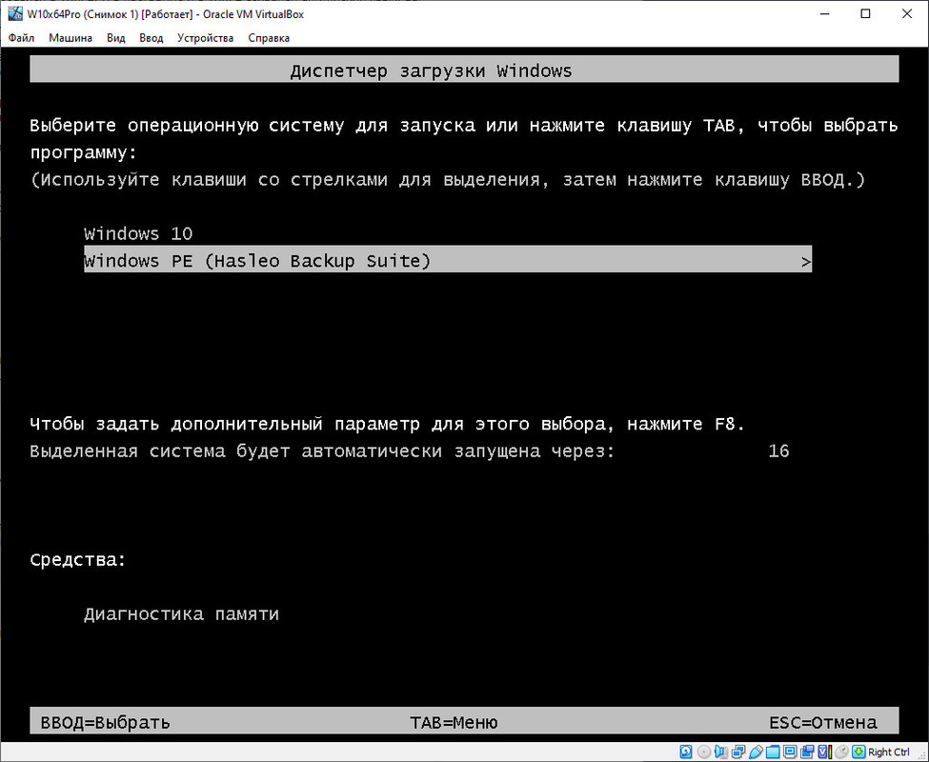Viewport: 929px width, 762px height.
Task: Close the VirtualBox window
Action: [x=906, y=14]
